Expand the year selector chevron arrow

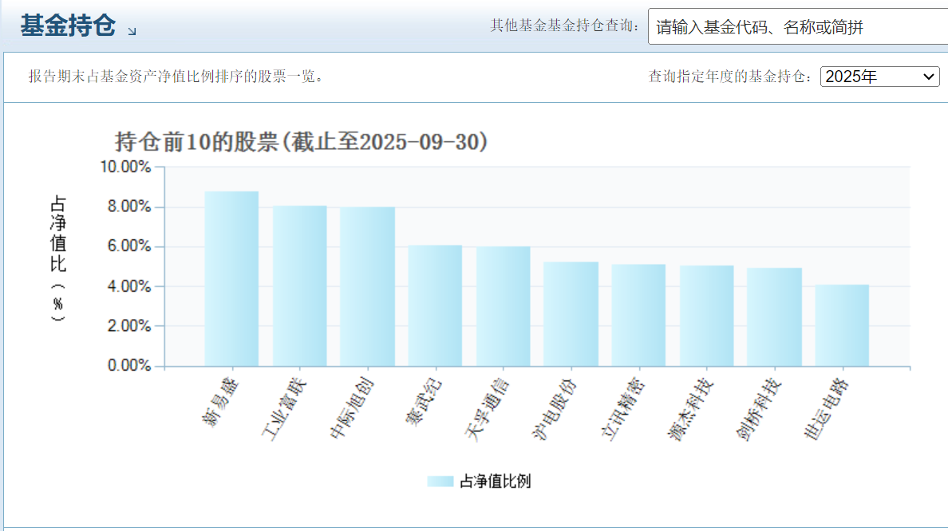(931, 77)
